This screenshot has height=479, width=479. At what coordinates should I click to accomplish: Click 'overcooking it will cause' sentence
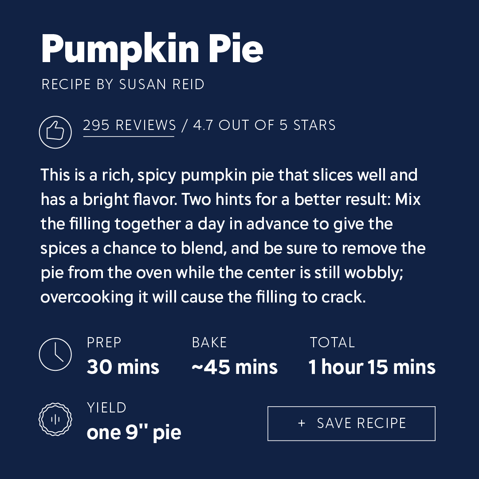(x=132, y=297)
